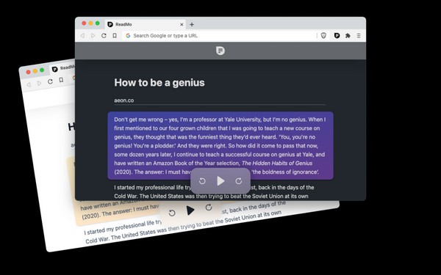441x275 pixels.
Task: Open the extensions puzzle icon
Action: click(x=348, y=36)
